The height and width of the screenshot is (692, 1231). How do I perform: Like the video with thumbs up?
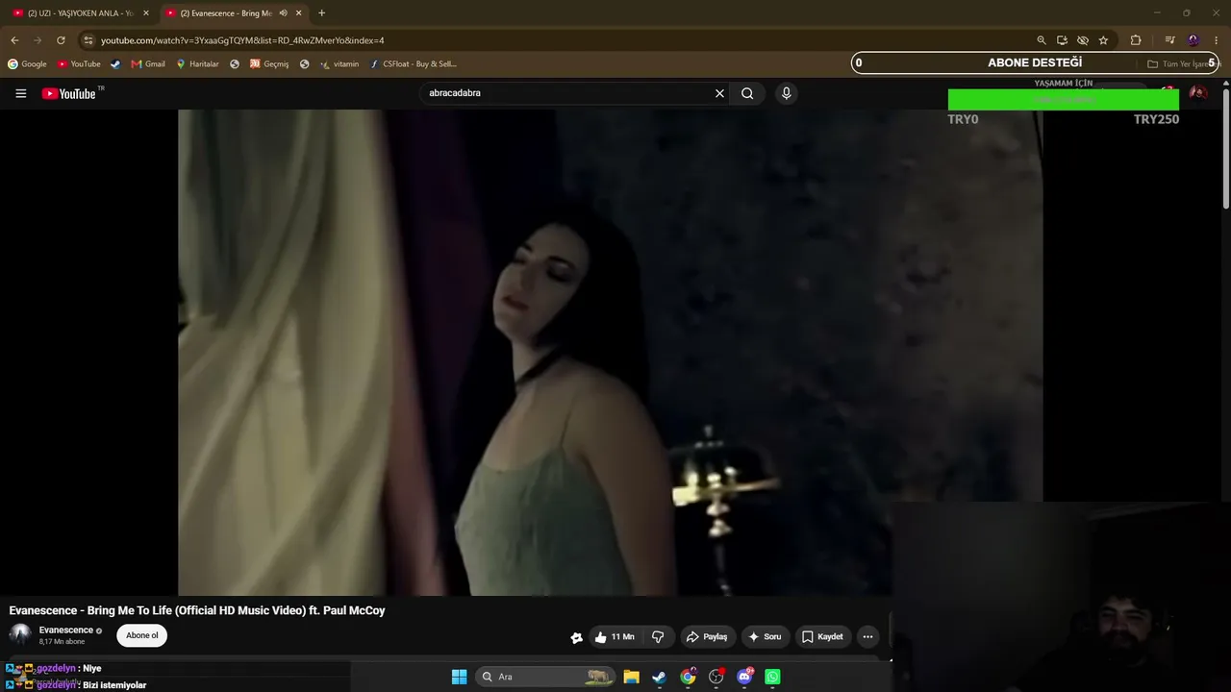(615, 636)
